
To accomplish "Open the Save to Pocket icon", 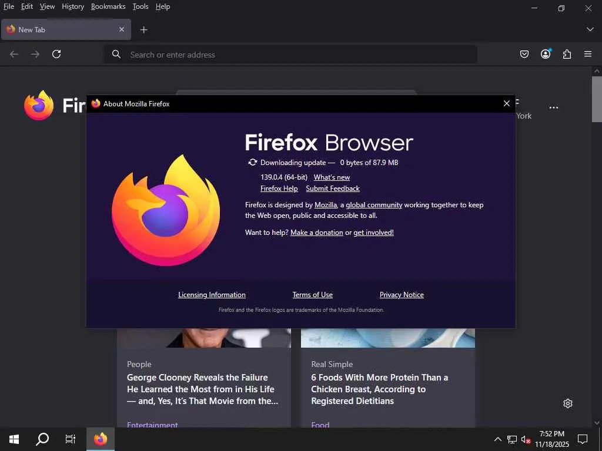I will click(524, 54).
